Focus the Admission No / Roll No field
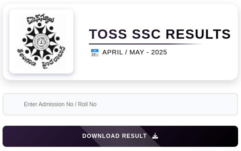241x151 pixels. tap(120, 104)
